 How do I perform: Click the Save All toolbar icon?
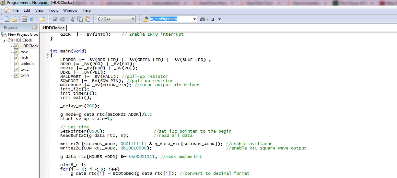coord(32,19)
